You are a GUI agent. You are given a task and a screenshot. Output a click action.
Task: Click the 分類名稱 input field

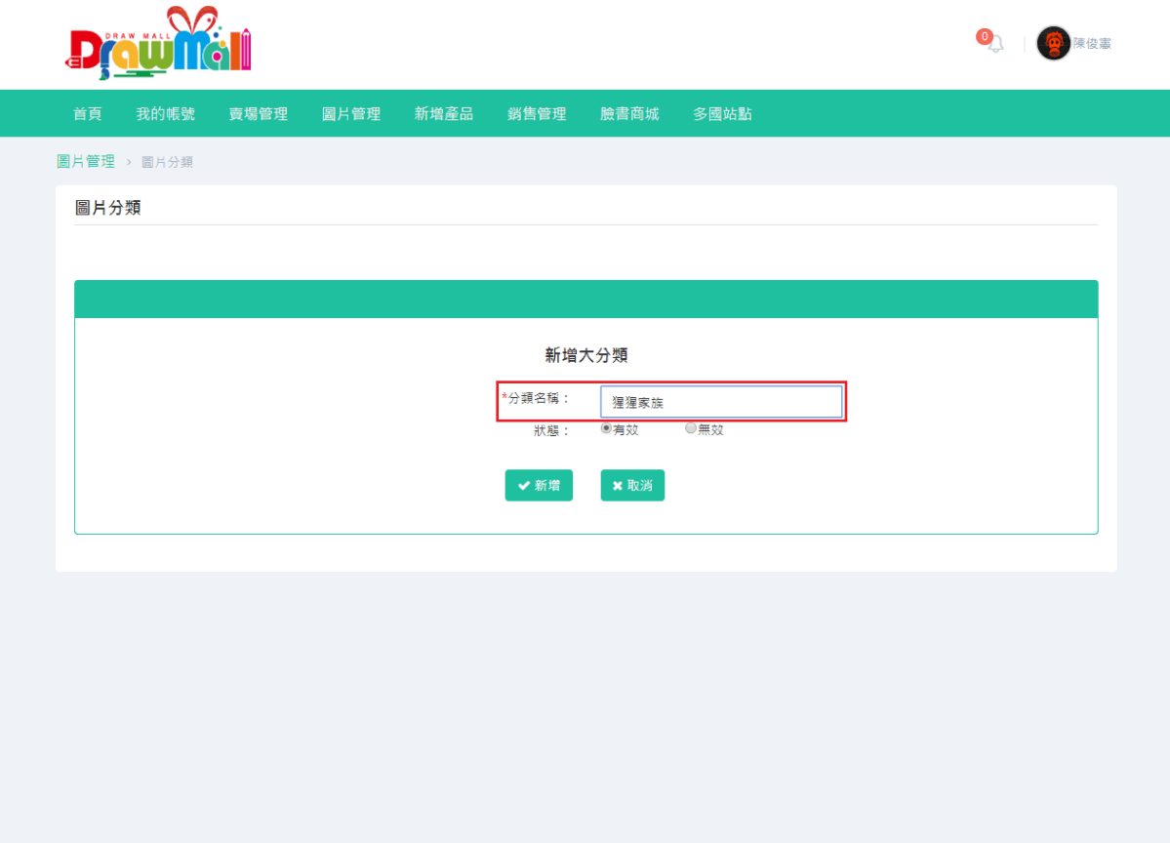point(721,401)
